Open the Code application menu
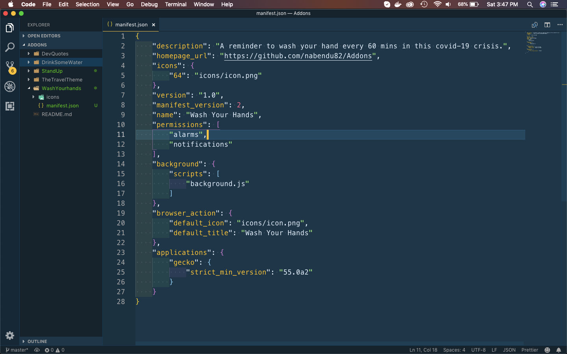 28,4
